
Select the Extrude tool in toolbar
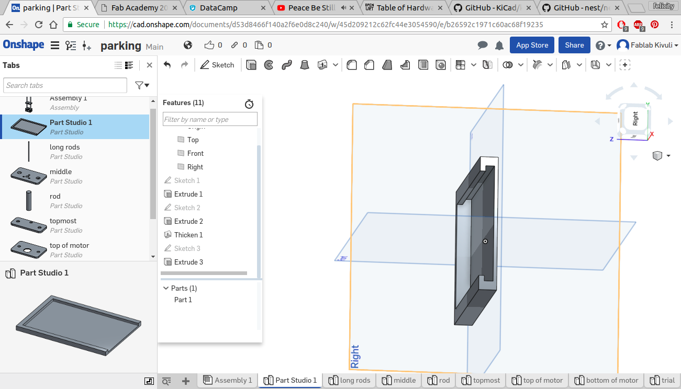(x=251, y=65)
